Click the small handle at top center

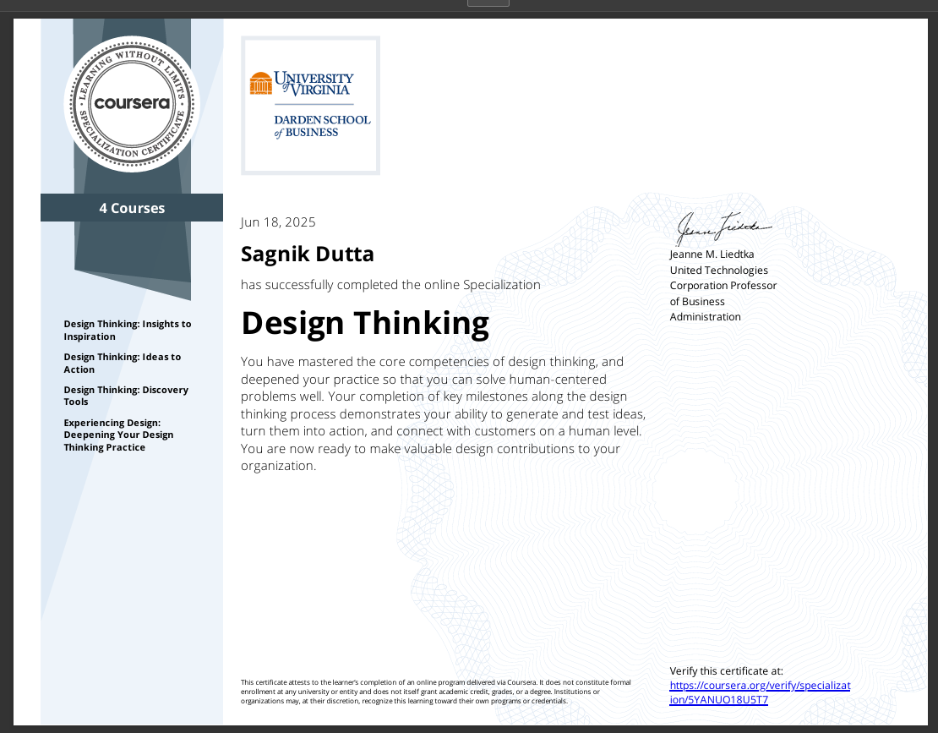488,3
